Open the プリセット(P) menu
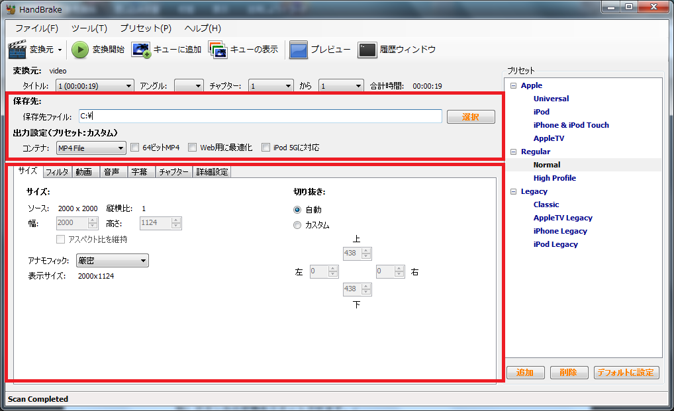 (x=146, y=28)
